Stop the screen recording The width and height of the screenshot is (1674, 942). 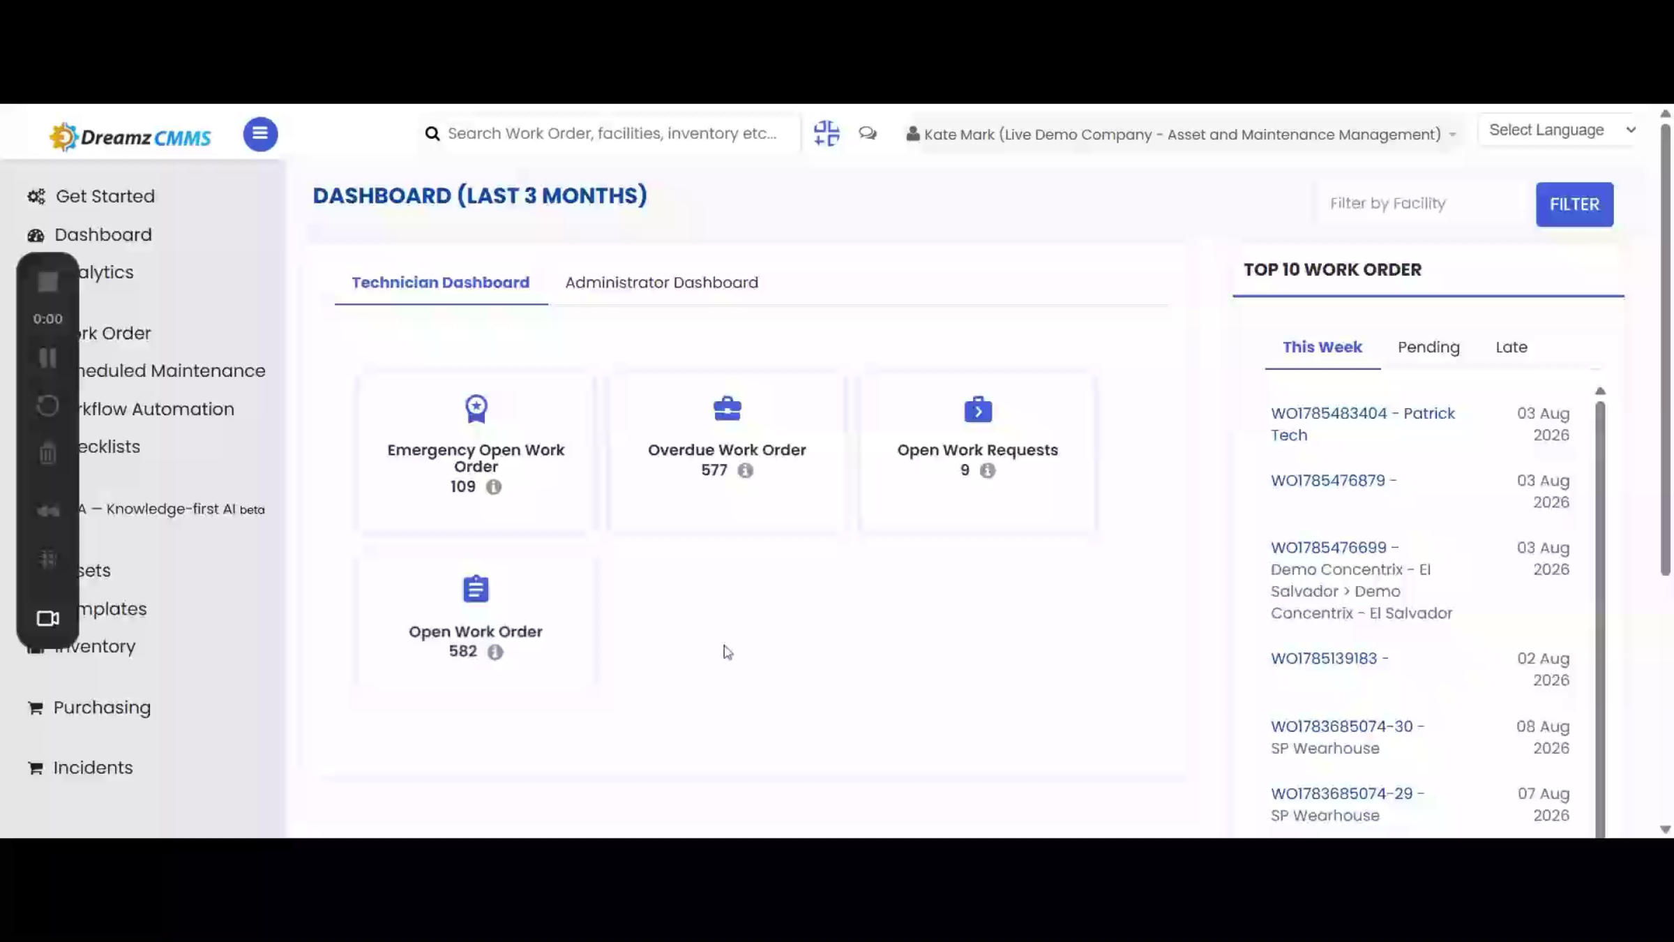tap(47, 282)
